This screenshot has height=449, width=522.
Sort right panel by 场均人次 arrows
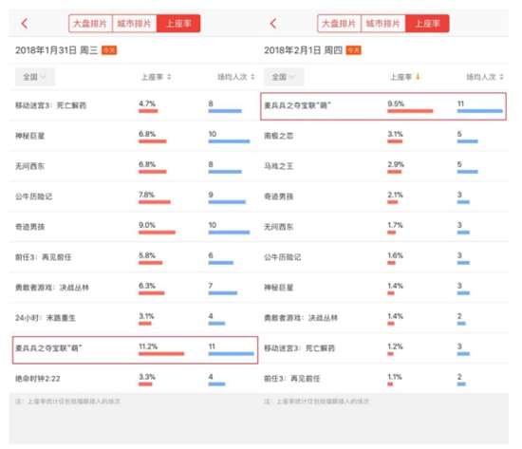[x=502, y=77]
